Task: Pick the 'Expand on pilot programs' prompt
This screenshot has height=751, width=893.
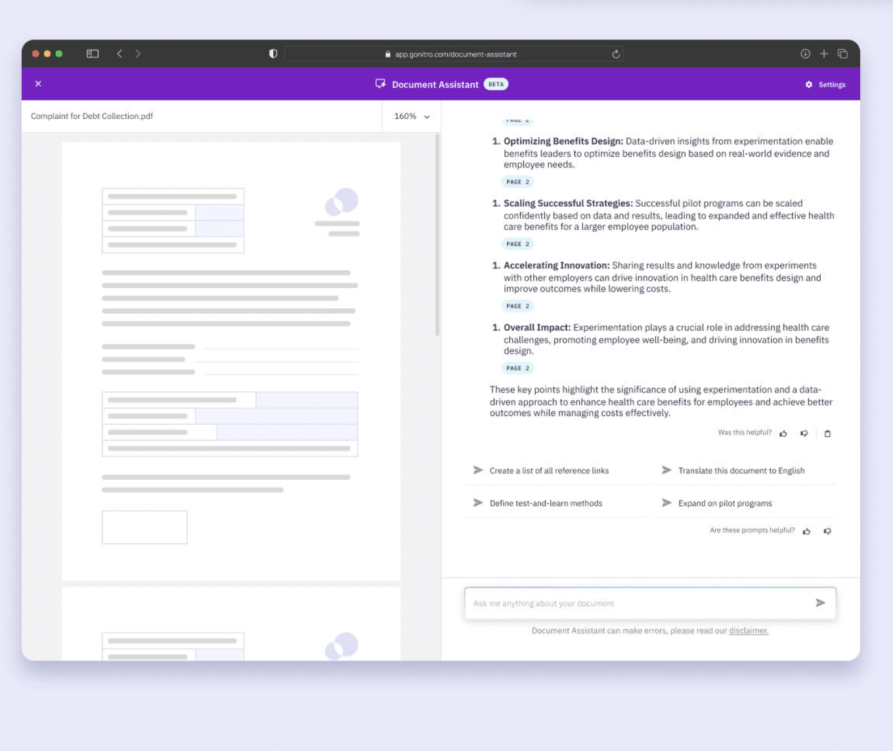Action: click(x=725, y=504)
